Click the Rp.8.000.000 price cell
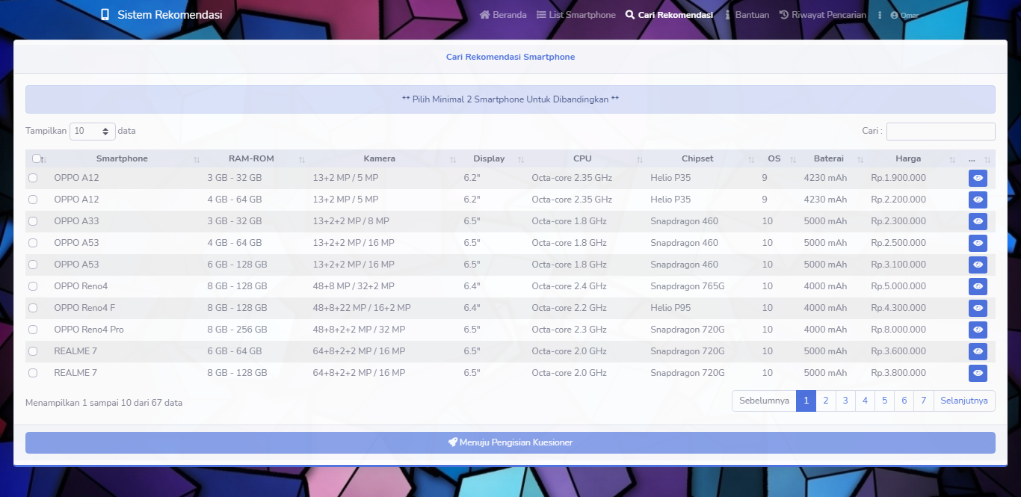Screen dimensions: 1021x497 pos(898,330)
